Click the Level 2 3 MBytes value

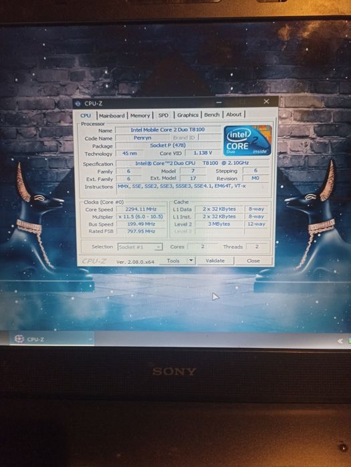(x=219, y=224)
